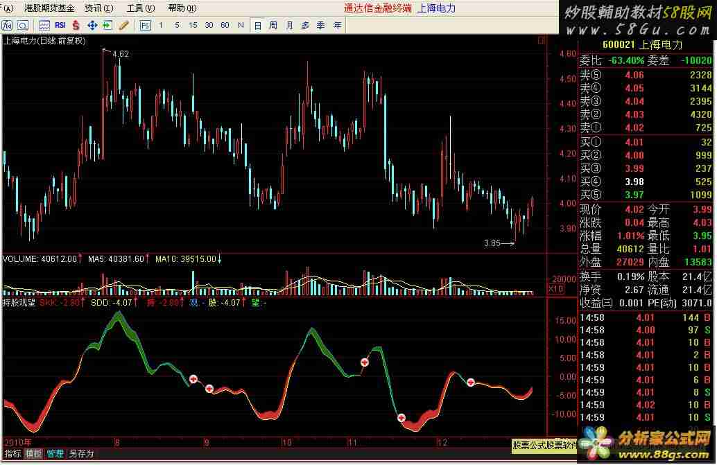Click the 3.85 low price label

pos(492,243)
